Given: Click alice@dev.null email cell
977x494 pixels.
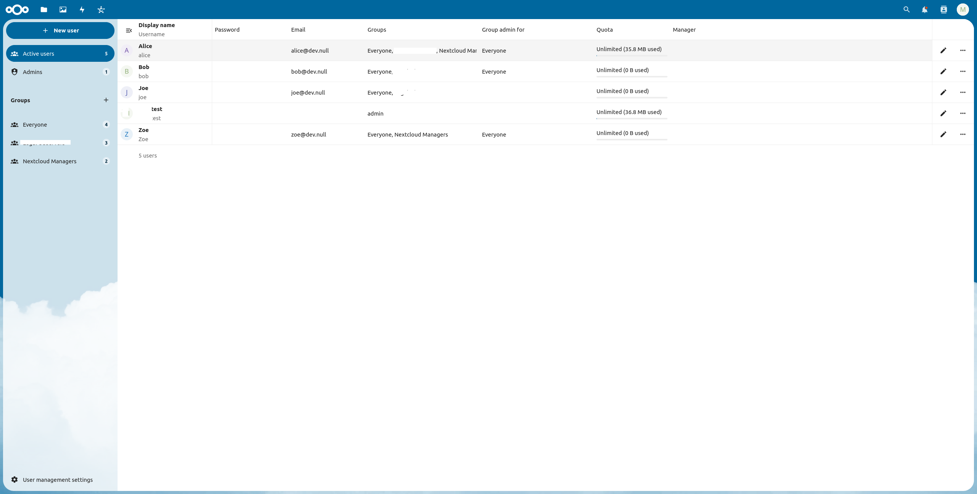Looking at the screenshot, I should pyautogui.click(x=310, y=50).
